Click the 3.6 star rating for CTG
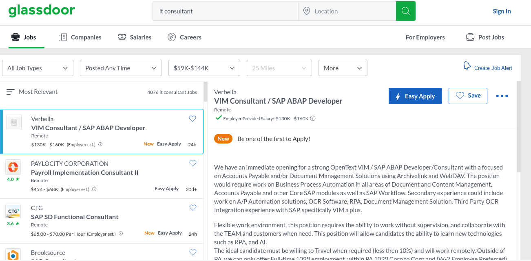531x261 pixels. coord(13,224)
